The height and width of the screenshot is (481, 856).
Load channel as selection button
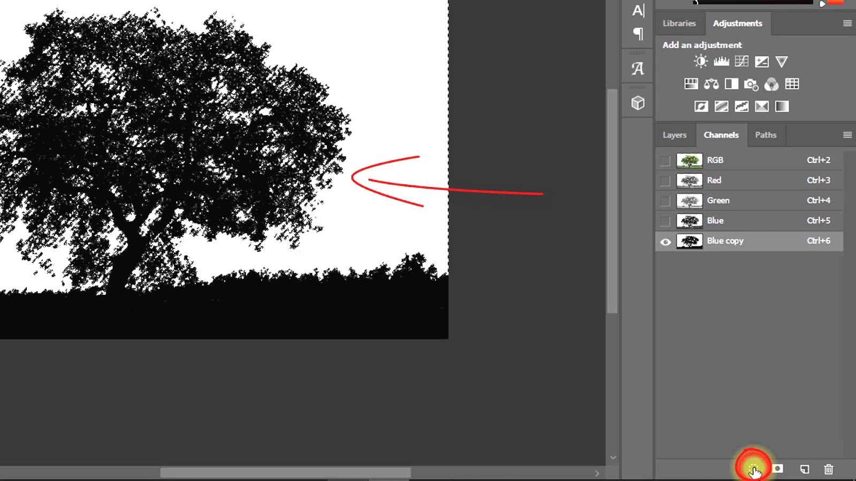(753, 469)
